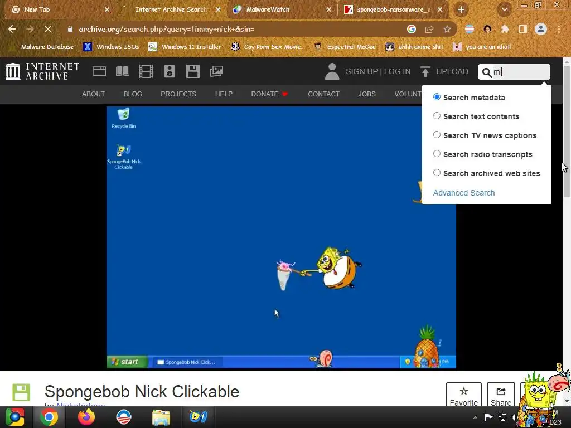Select the Search archived web sites option
The image size is (571, 428).
pyautogui.click(x=437, y=173)
